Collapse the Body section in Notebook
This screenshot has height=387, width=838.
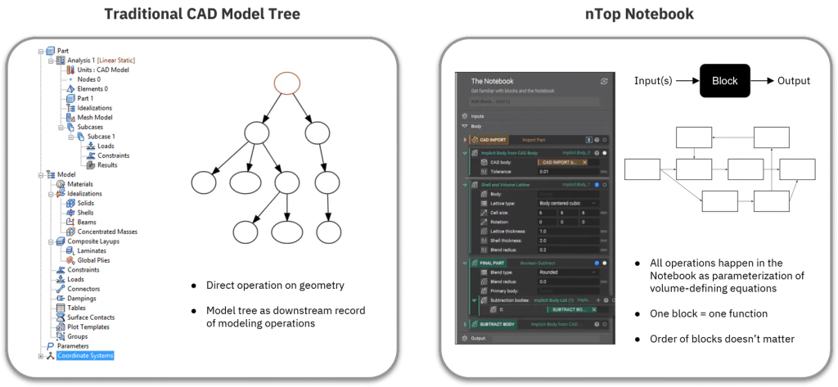click(x=465, y=126)
